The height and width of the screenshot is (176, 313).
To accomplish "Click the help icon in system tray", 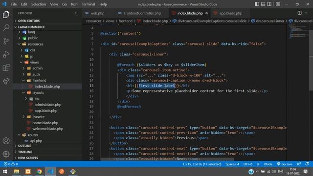I will (251, 172).
